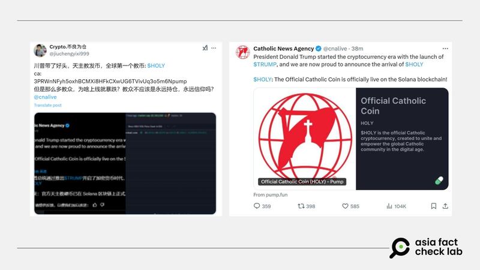Click the Catholic News Agency display name
This screenshot has height=270, width=480.
coord(283,49)
